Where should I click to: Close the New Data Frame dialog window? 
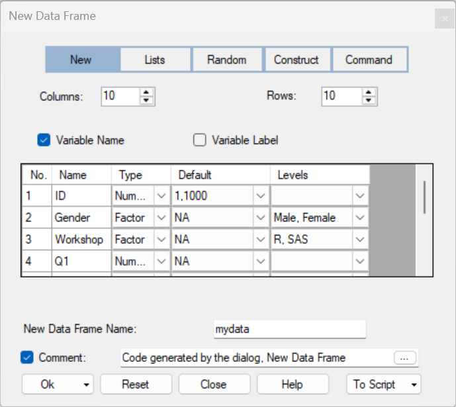(x=445, y=19)
